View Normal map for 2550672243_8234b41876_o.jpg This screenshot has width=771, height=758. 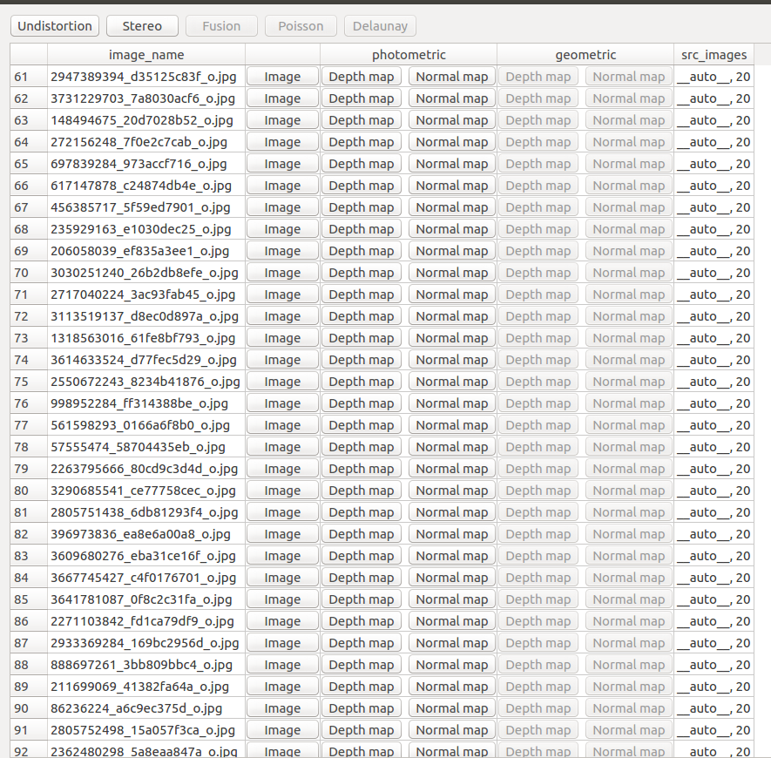tap(451, 381)
